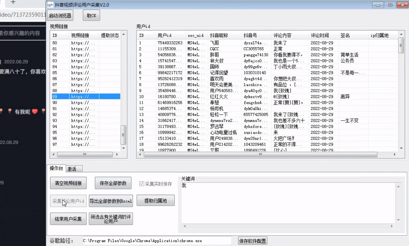Click 提取归属地 button

[x=156, y=201]
